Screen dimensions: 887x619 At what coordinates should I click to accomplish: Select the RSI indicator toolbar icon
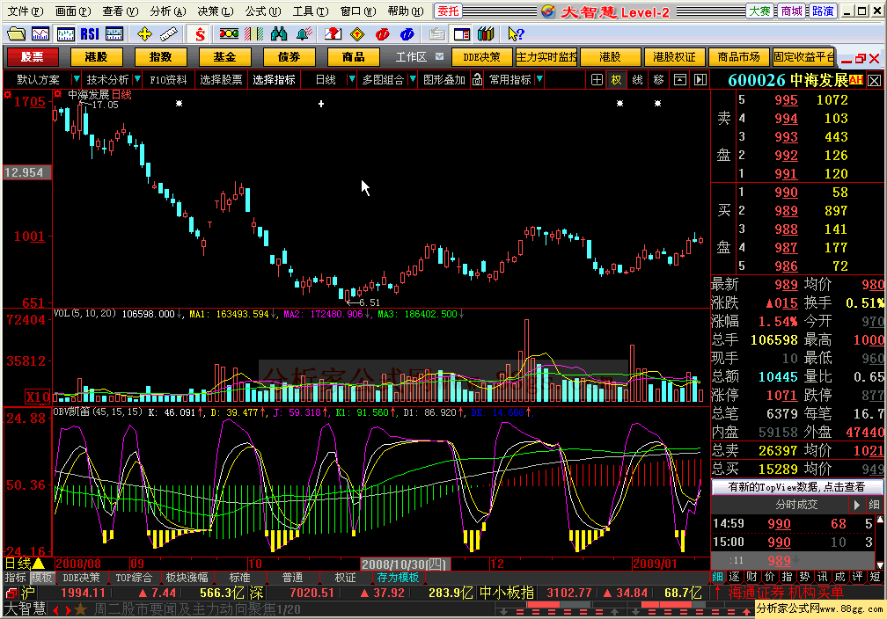point(90,34)
